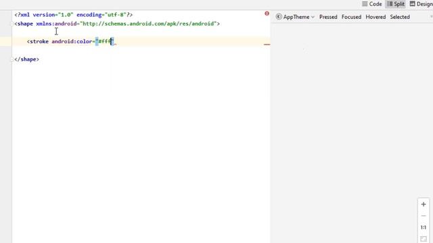433x243 pixels.
Task: Toggle the Hovered state preview
Action: [x=375, y=17]
